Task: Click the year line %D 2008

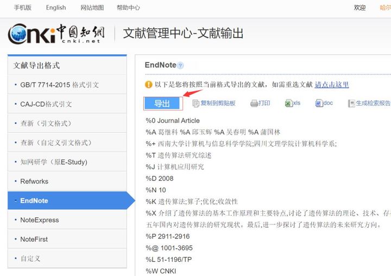Action: [x=160, y=178]
